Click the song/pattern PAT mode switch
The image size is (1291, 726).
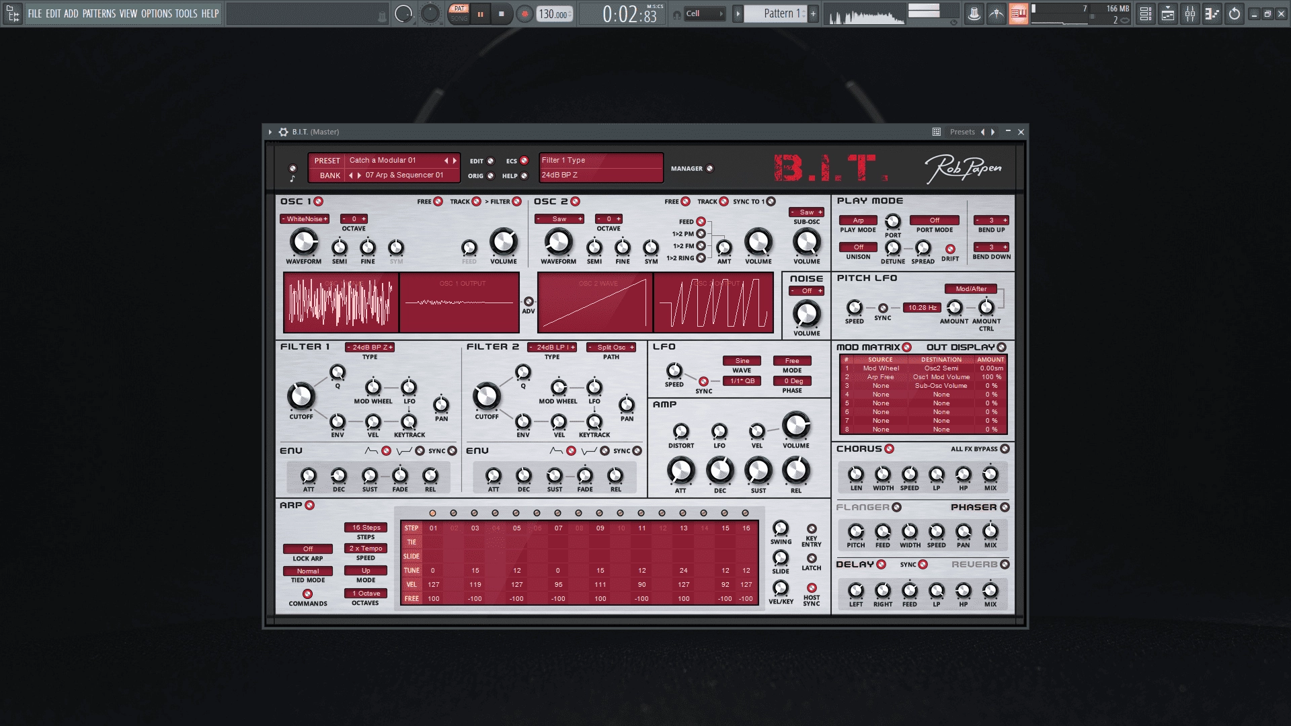(x=459, y=9)
